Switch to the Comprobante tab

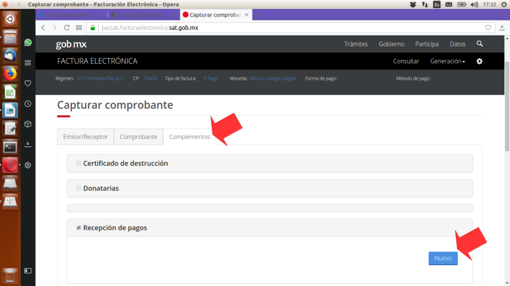coord(138,137)
